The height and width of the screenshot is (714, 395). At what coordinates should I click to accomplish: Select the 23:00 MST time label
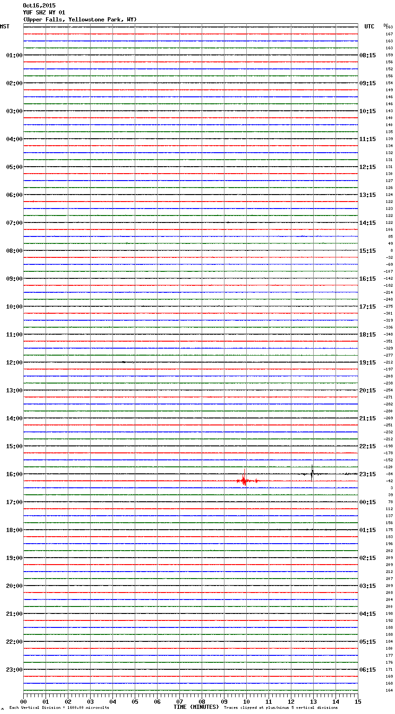pyautogui.click(x=14, y=670)
